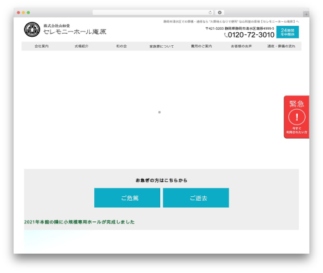Go to 家族葬について menu item
This screenshot has width=323, height=273.
point(161,46)
